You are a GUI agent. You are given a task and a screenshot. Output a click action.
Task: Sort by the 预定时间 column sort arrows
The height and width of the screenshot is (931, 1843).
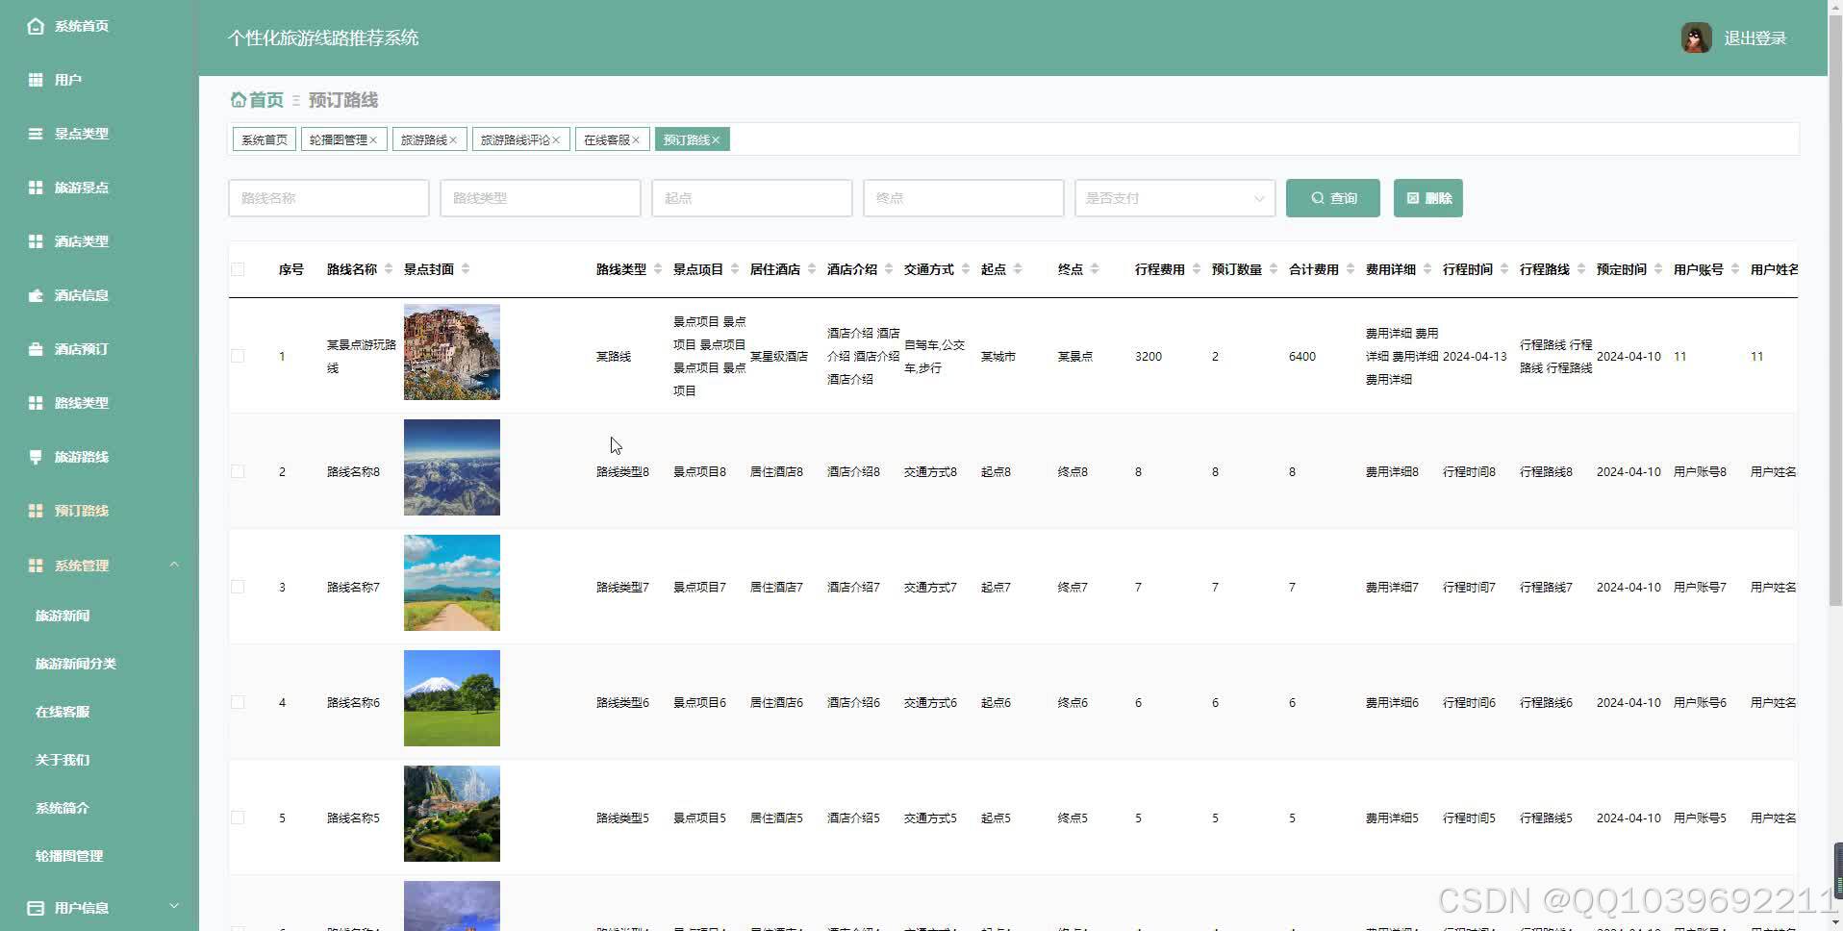pos(1658,269)
